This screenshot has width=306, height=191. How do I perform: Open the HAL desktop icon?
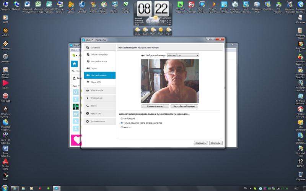point(5,176)
